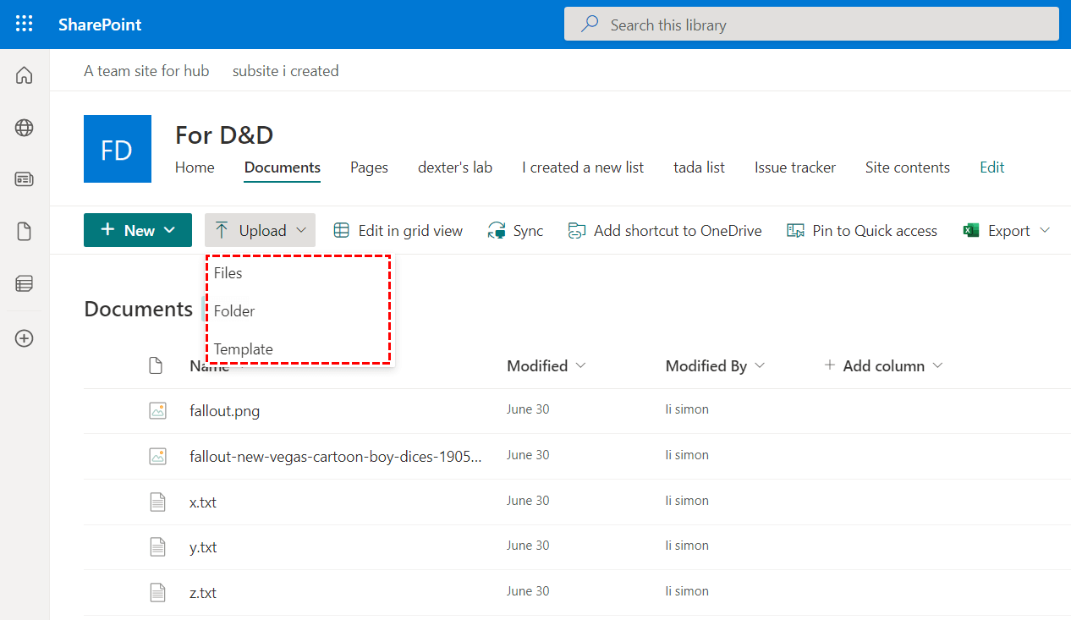Open Site contents navigation link
This screenshot has height=620, width=1071.
click(908, 167)
